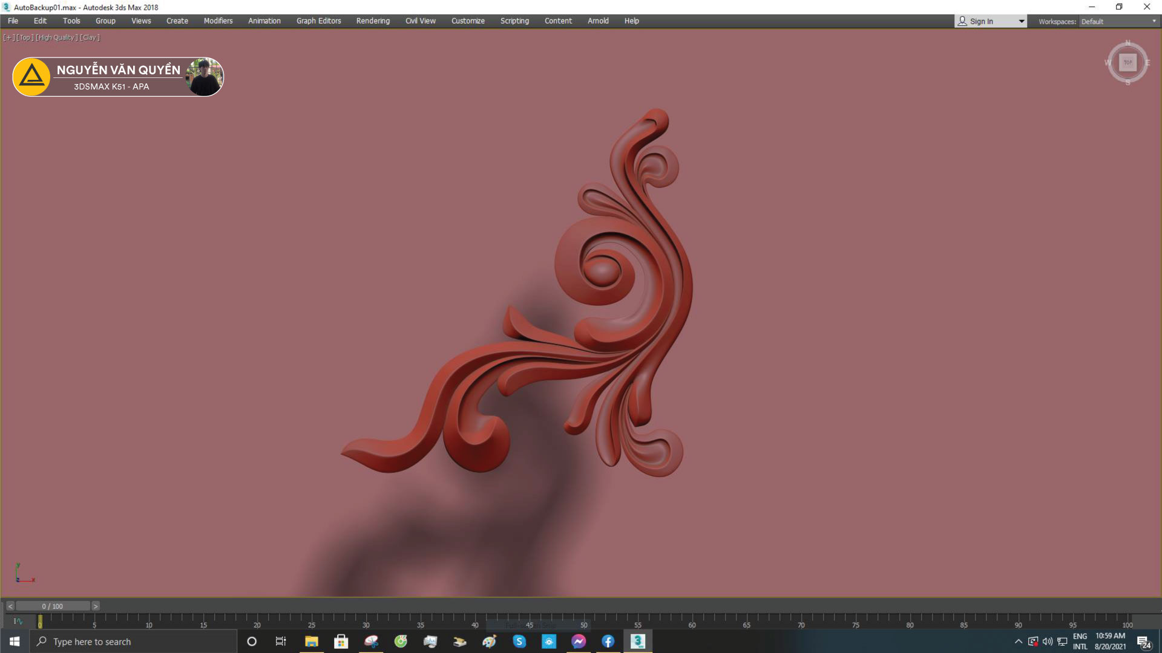
Task: Click the time slider 0 / 100
Action: (x=53, y=606)
